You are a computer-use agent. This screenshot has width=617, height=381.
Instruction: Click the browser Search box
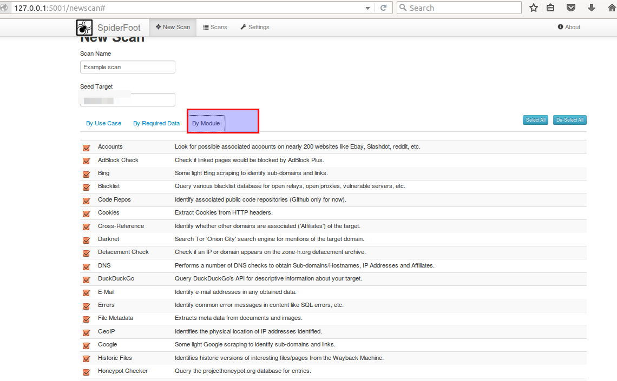coord(459,8)
